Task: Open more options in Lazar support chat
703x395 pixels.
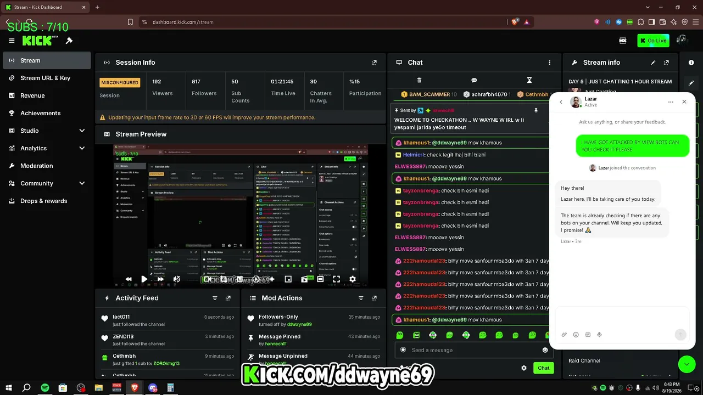Action: click(x=671, y=102)
